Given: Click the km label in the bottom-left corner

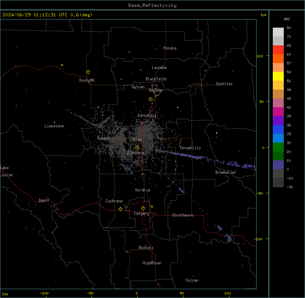Looking at the screenshot, I should tap(5, 294).
